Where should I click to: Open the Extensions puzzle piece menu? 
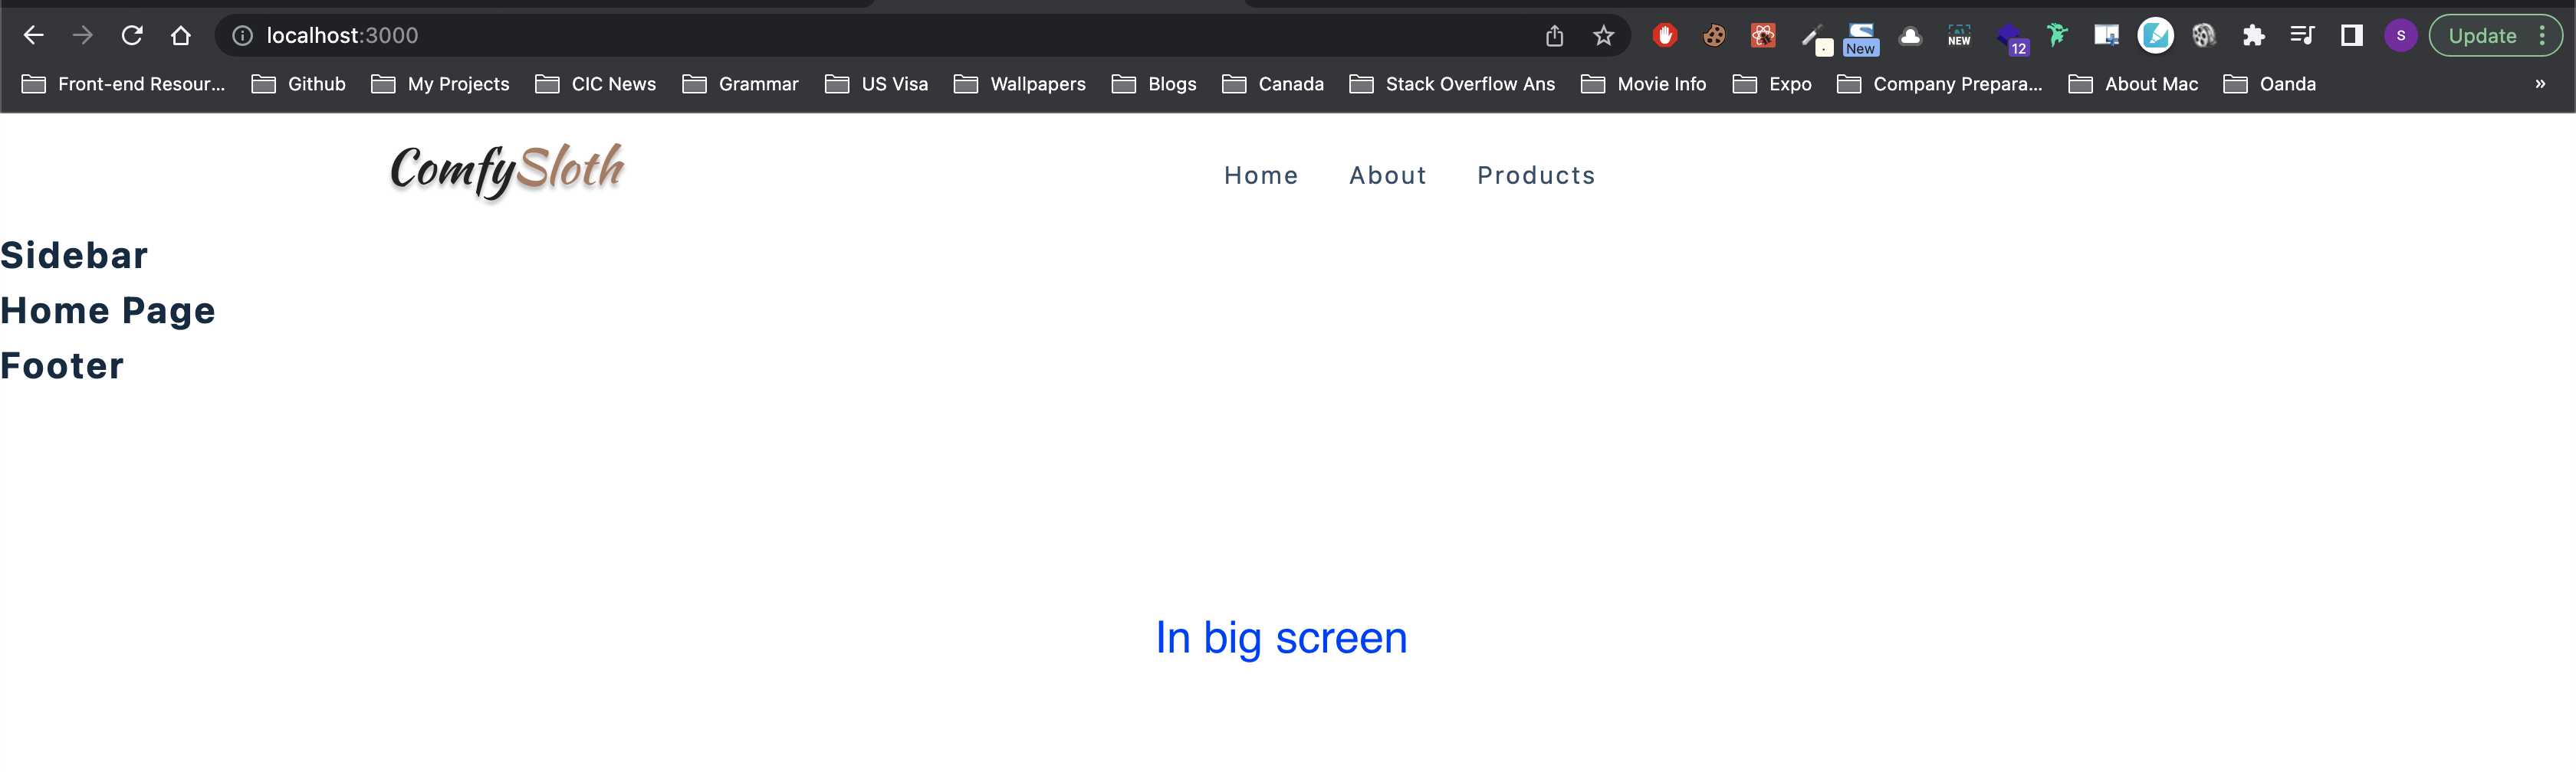tap(2253, 36)
